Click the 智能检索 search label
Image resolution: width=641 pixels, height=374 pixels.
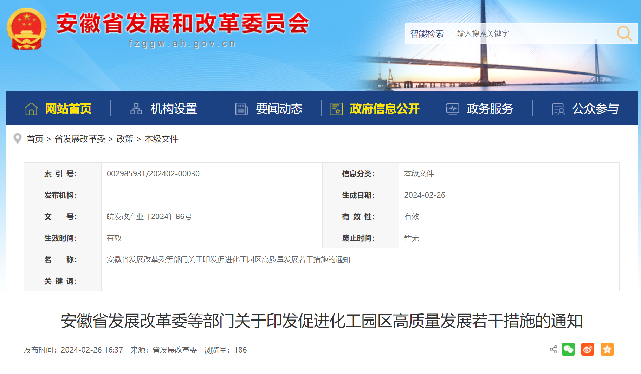pos(427,34)
